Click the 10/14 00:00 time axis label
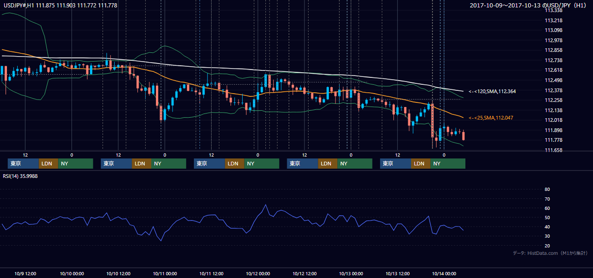Viewport: 593px width, 278px height. [x=444, y=273]
